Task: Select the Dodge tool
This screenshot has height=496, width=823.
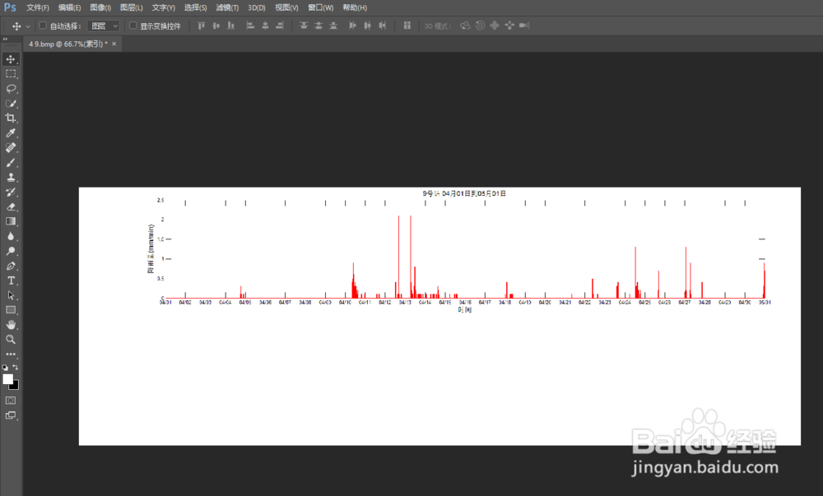Action: (x=11, y=251)
